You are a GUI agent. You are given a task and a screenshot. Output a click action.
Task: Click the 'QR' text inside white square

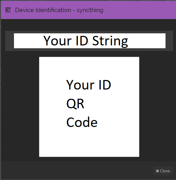point(75,104)
